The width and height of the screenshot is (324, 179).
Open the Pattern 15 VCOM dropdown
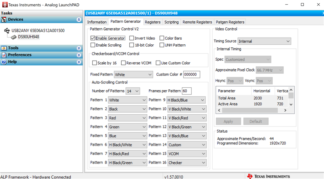187,154
